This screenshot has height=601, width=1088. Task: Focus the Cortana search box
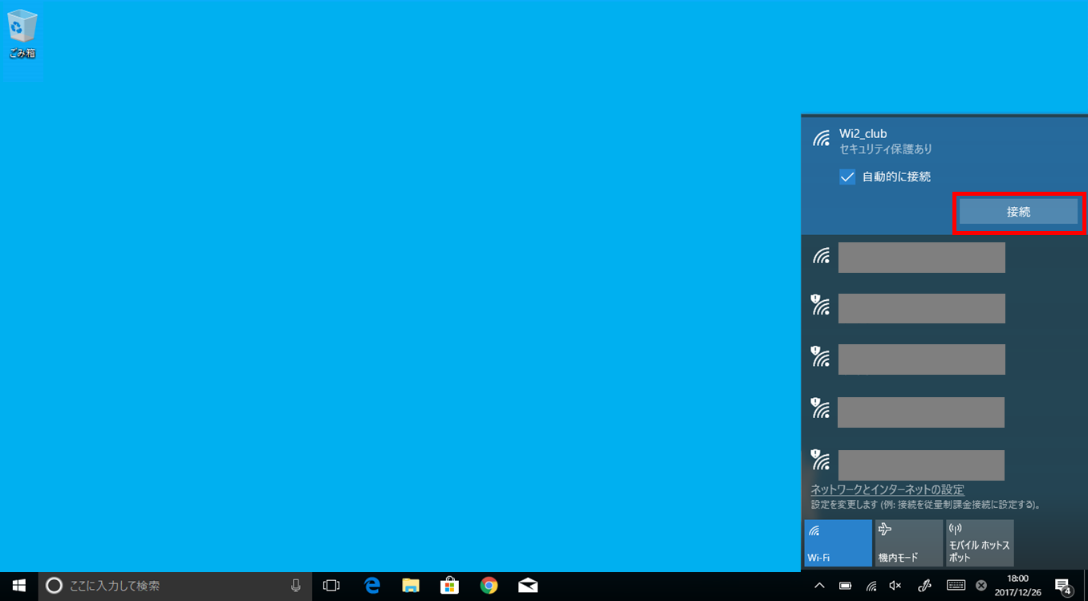point(175,586)
